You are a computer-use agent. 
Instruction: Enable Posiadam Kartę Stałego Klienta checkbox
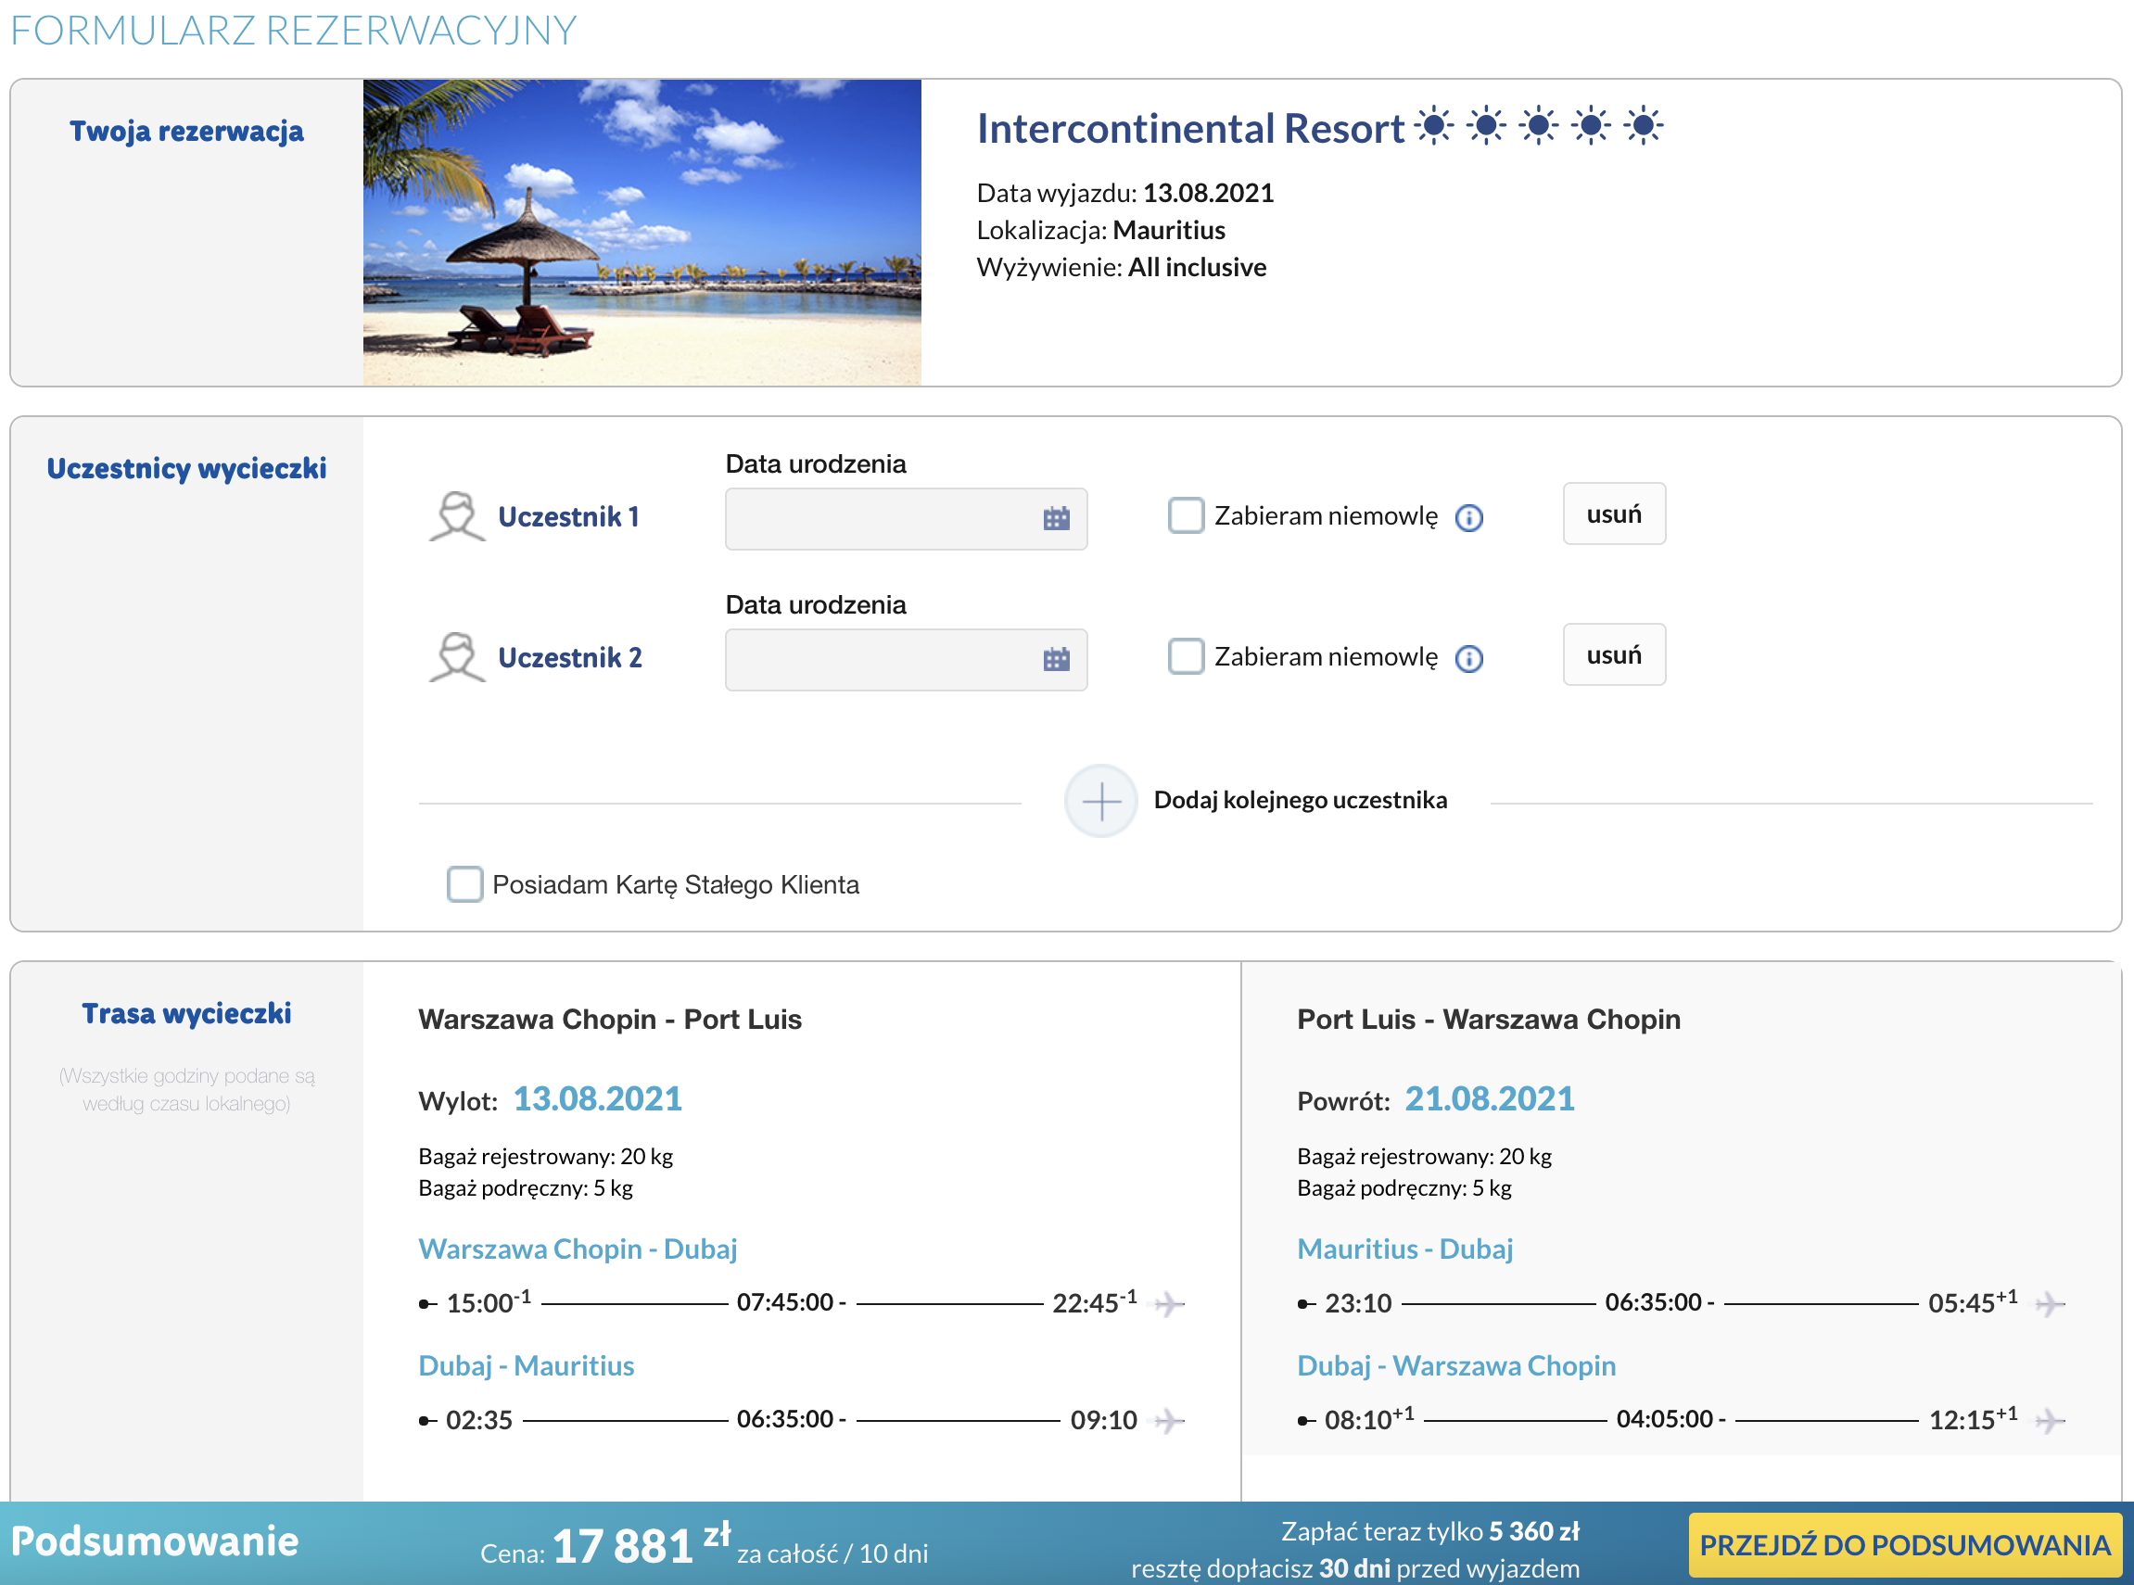pos(464,883)
